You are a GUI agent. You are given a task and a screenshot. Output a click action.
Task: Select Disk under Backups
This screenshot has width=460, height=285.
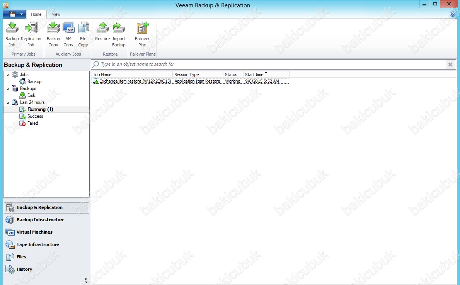31,95
